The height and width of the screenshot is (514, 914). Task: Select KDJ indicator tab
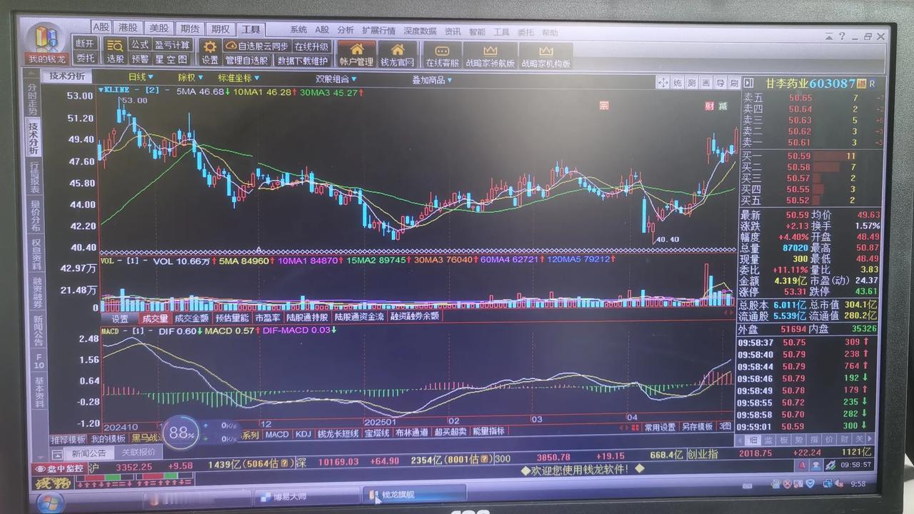pos(304,433)
